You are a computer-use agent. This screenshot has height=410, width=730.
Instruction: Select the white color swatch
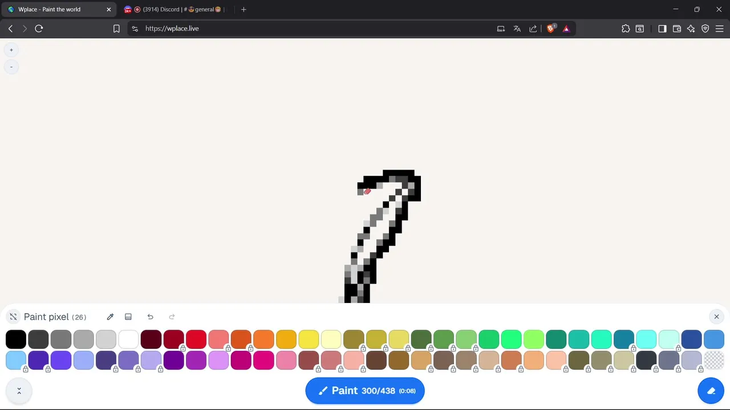[128, 339]
